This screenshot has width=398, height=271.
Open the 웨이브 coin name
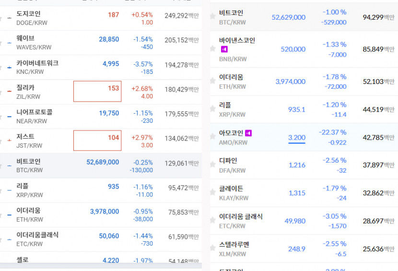pyautogui.click(x=25, y=38)
